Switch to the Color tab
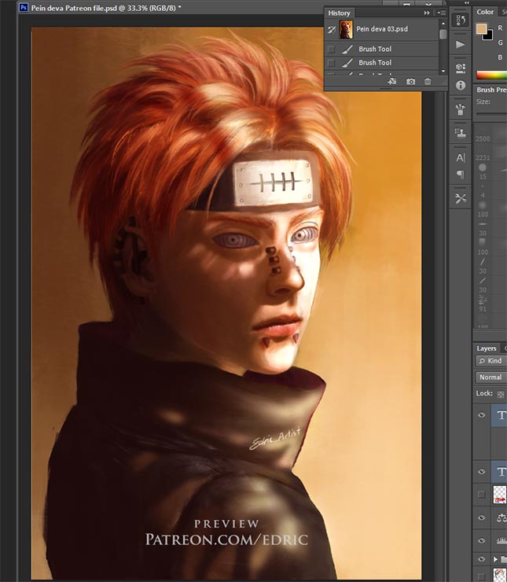The height and width of the screenshot is (582, 507). (485, 12)
